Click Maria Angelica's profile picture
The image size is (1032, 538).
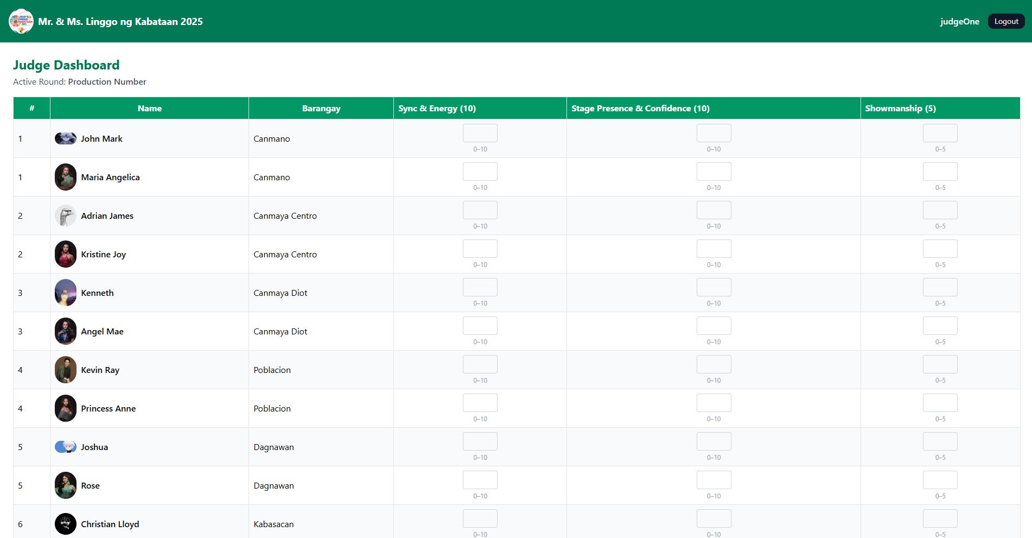click(x=66, y=177)
